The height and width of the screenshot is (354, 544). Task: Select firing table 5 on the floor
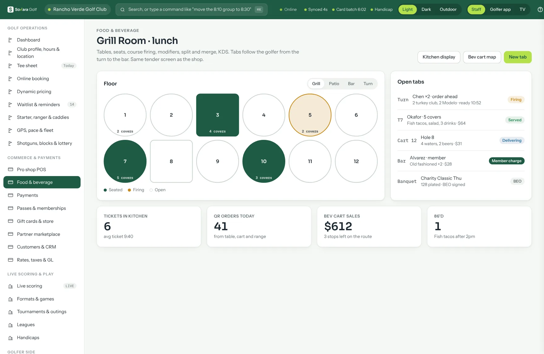click(310, 115)
